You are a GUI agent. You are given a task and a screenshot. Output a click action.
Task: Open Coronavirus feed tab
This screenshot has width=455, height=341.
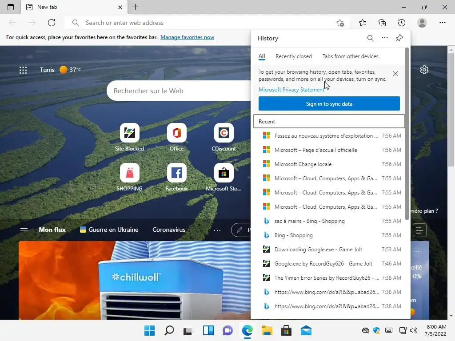coord(169,230)
